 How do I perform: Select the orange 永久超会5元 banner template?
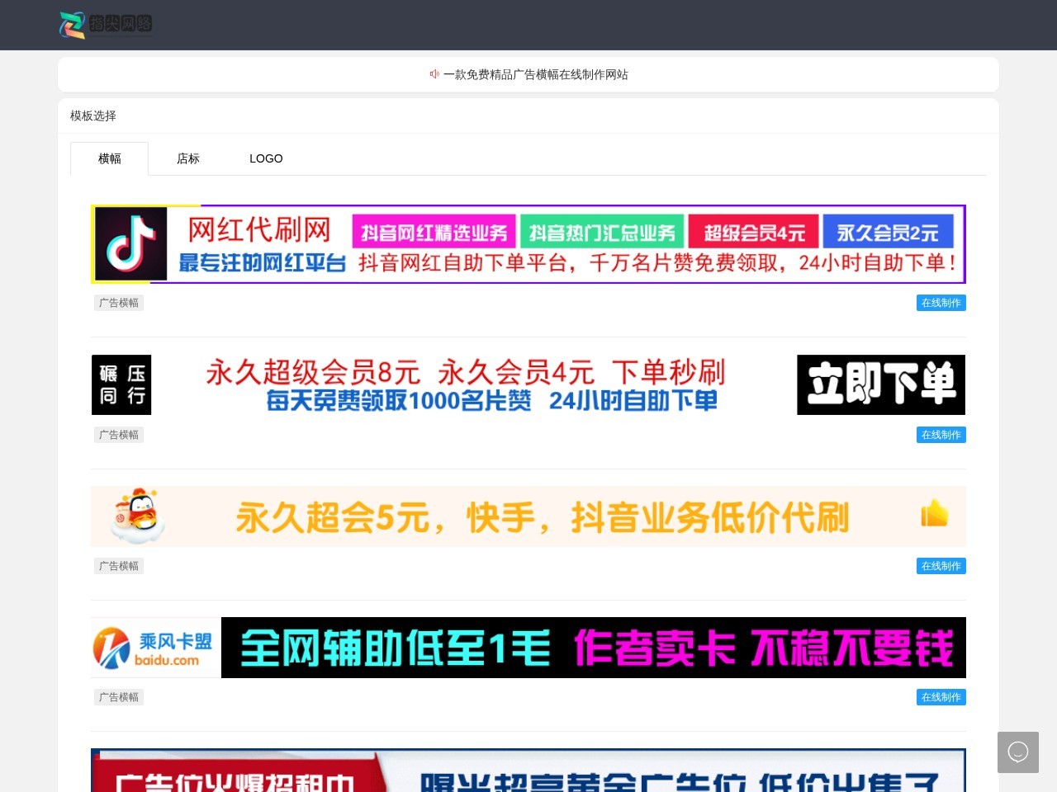point(528,516)
